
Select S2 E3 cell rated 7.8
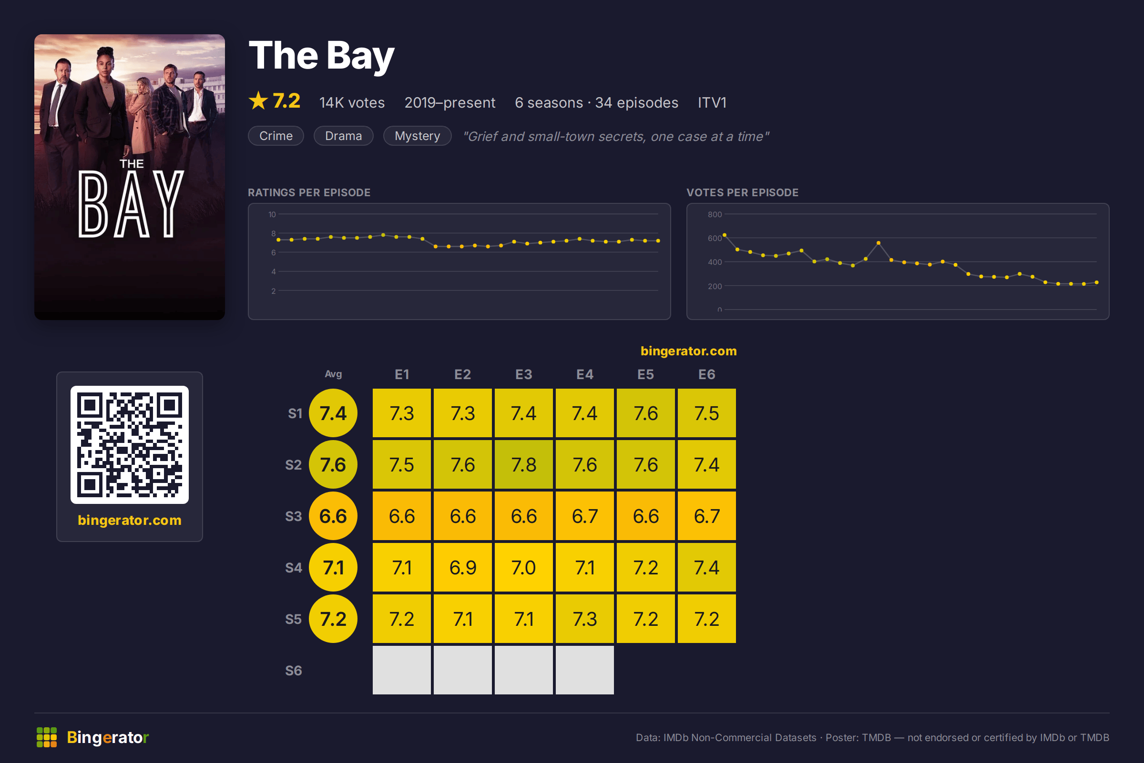[x=524, y=465]
